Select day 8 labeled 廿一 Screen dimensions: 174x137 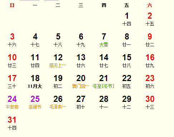[127, 40]
